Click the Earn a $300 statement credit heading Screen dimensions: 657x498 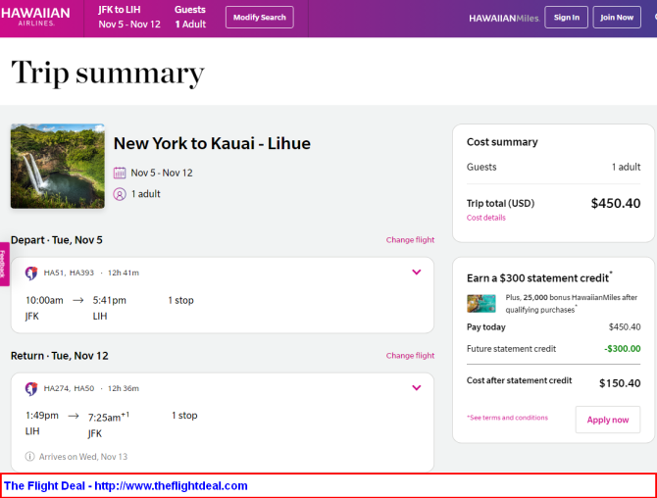(x=539, y=277)
